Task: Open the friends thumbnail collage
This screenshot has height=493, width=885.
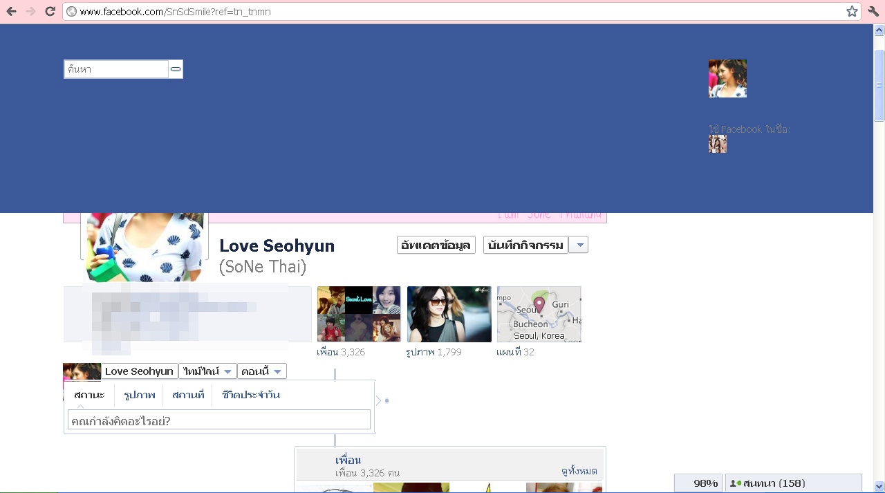Action: [359, 314]
